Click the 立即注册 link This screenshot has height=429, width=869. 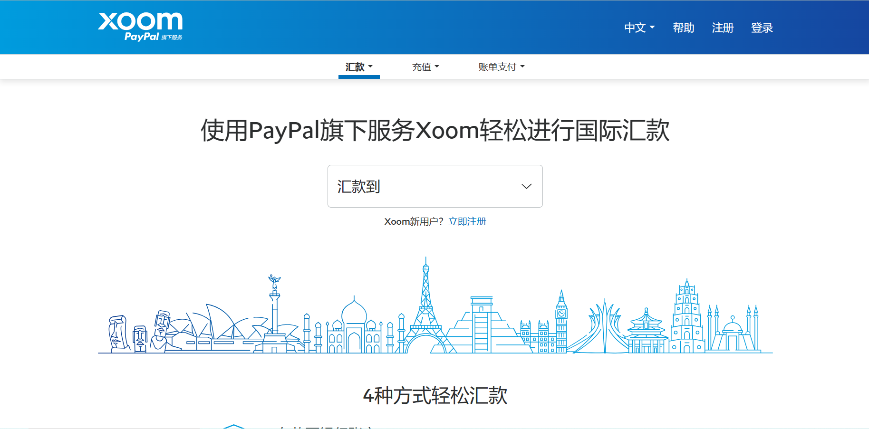(x=467, y=221)
